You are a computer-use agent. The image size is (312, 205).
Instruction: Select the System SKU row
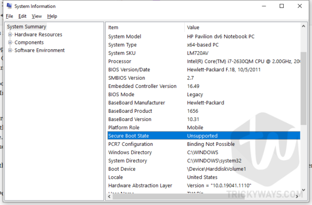coord(204,53)
